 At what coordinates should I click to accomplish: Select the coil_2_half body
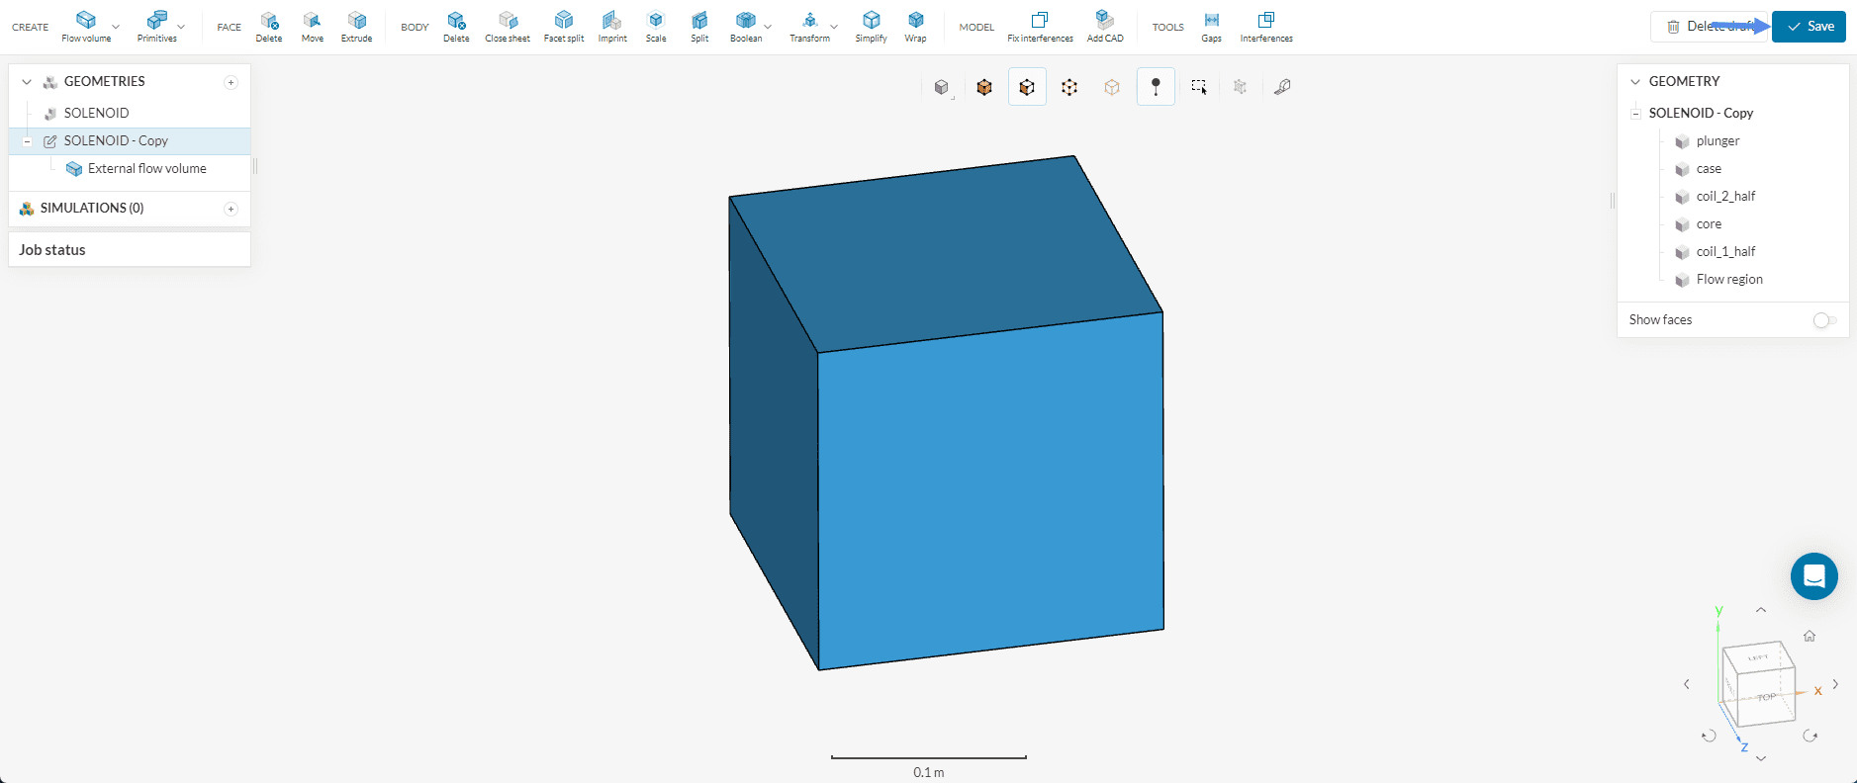tap(1725, 197)
